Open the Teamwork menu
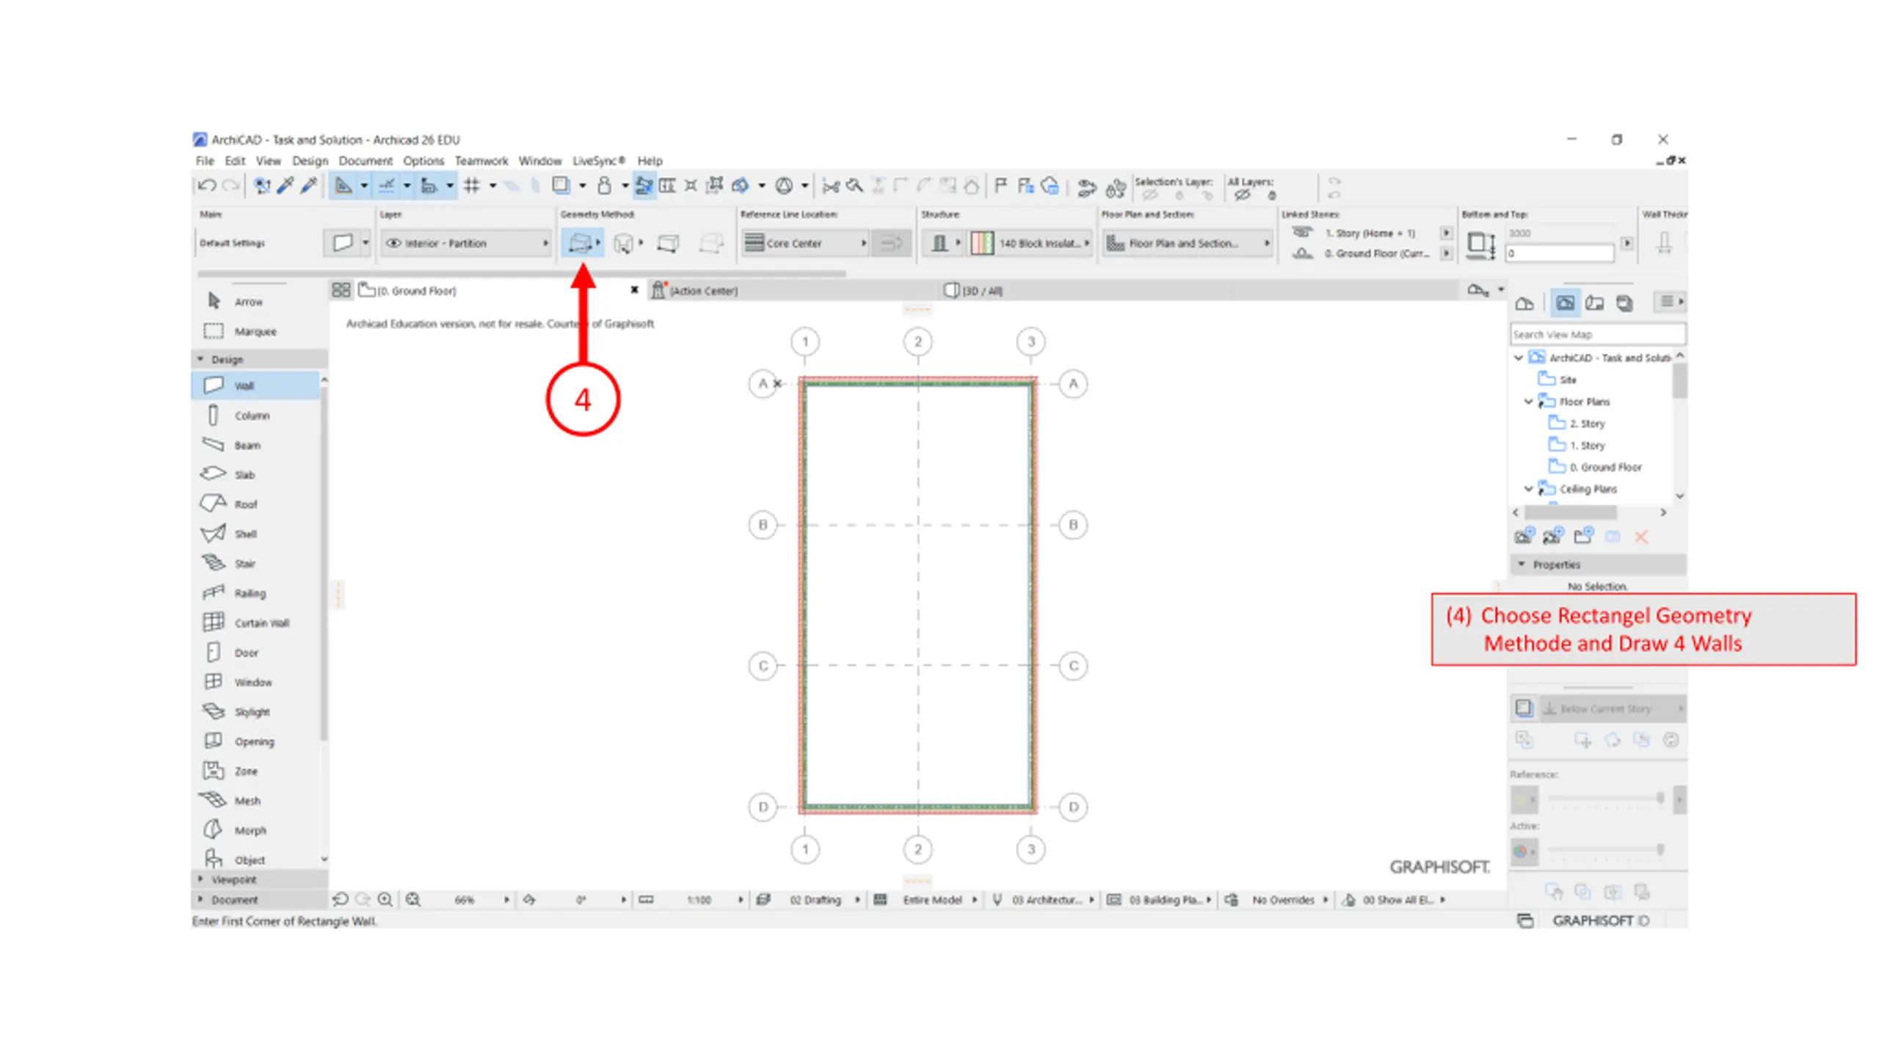The height and width of the screenshot is (1057, 1879). click(481, 161)
